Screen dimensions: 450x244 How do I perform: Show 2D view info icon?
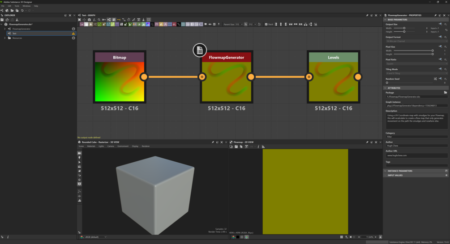258,146
